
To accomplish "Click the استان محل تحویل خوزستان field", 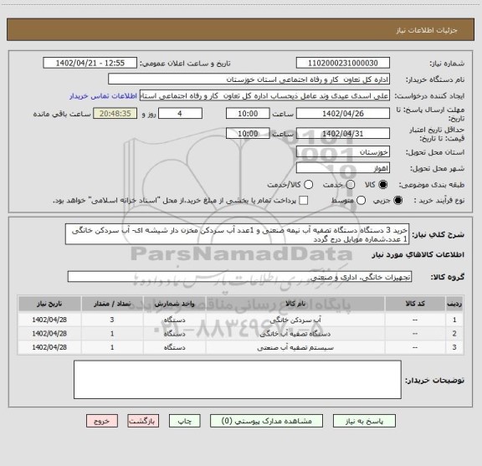I will point(343,152).
